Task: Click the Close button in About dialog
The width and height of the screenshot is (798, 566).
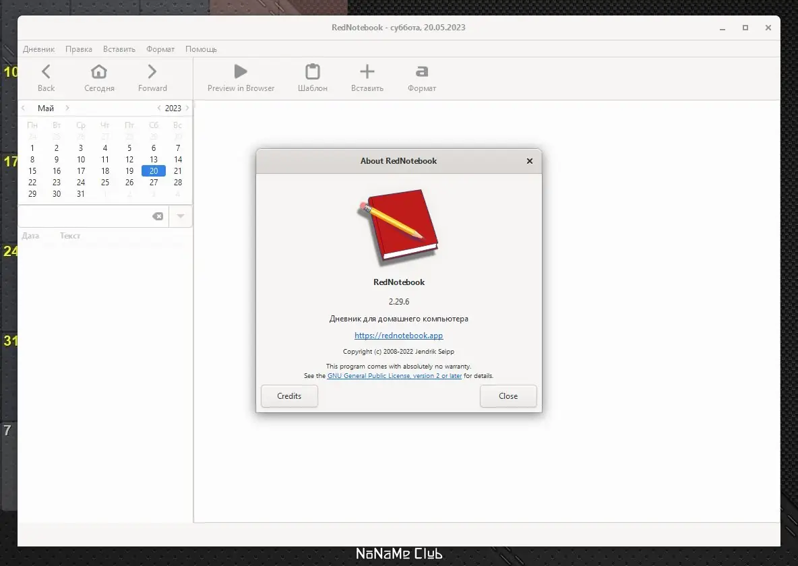Action: 508,396
